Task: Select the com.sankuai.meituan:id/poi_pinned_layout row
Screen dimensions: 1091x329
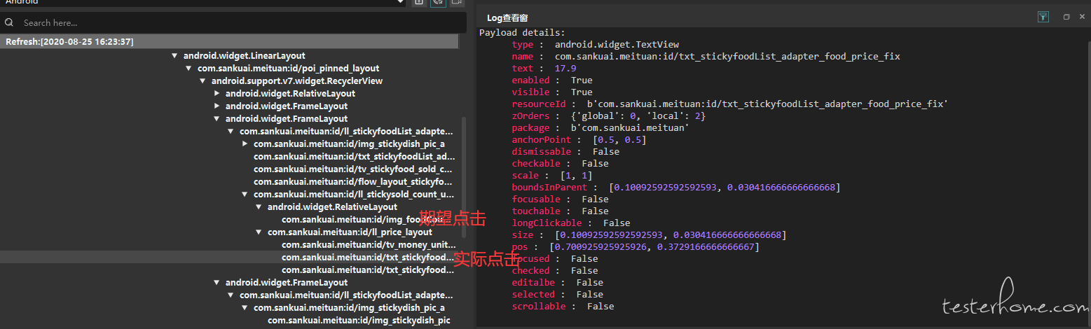Action: [x=288, y=68]
